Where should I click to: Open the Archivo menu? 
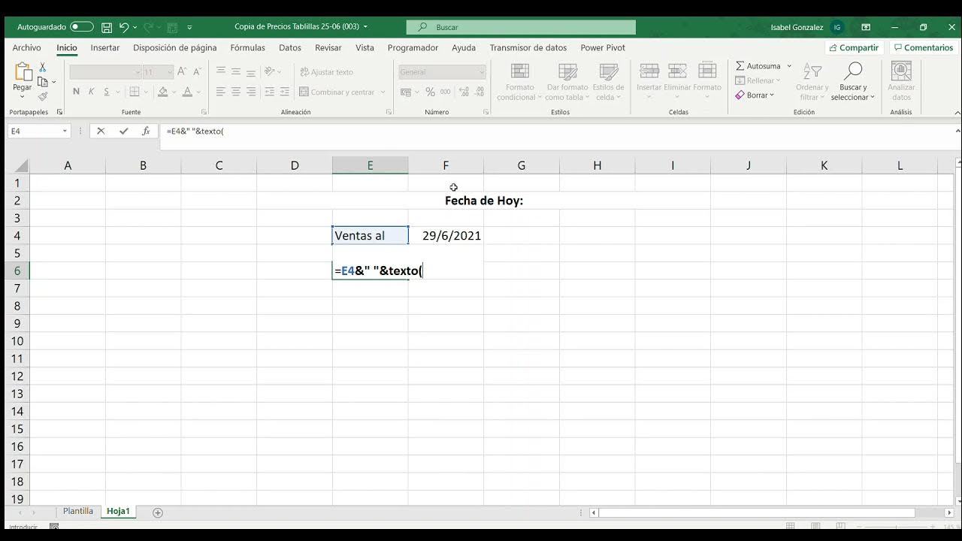(26, 47)
